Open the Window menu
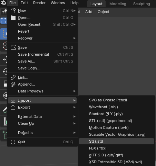Screen dimensions: 156x166 58,3
